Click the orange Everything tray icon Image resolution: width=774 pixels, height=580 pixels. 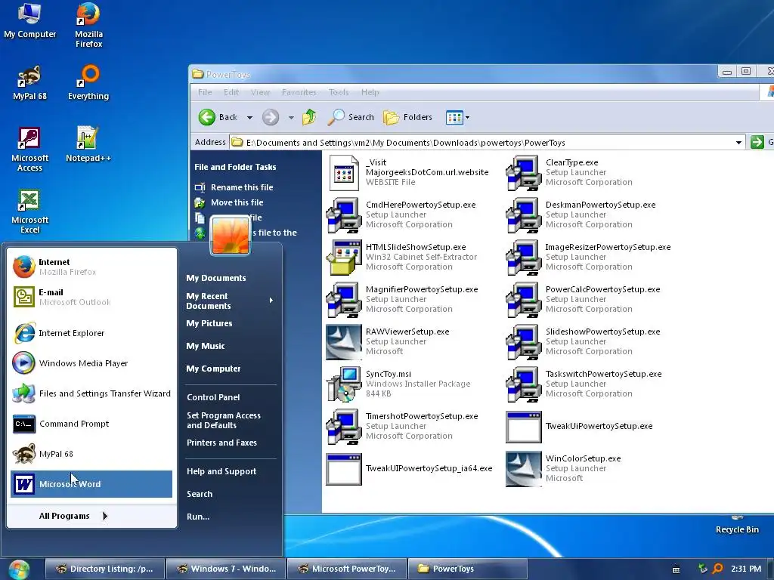[718, 569]
